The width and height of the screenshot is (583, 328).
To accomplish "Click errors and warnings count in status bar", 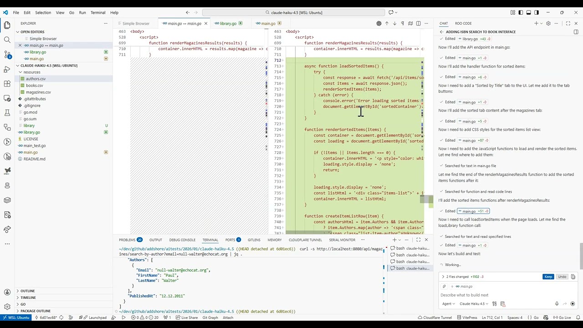I will point(145,318).
